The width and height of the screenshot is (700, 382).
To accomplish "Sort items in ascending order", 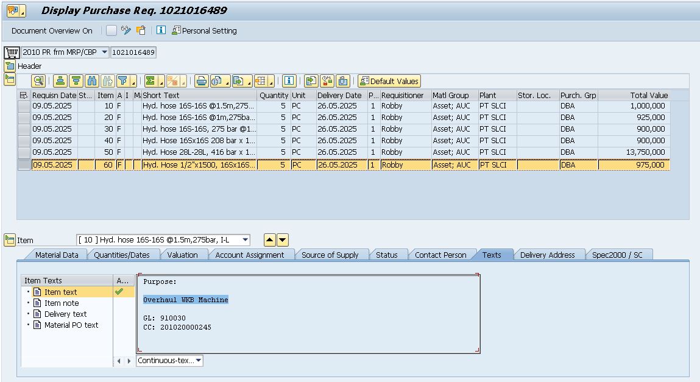I will (60, 81).
